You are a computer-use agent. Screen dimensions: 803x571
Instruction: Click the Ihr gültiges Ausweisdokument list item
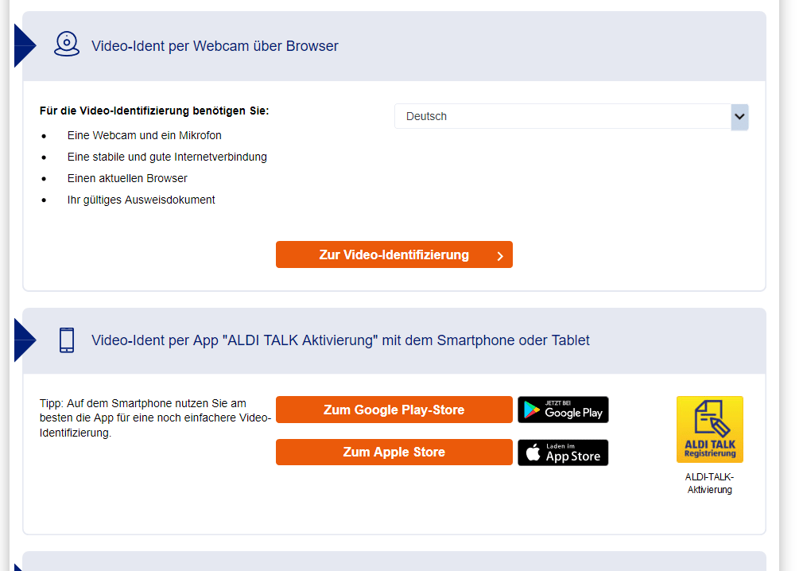click(x=141, y=200)
